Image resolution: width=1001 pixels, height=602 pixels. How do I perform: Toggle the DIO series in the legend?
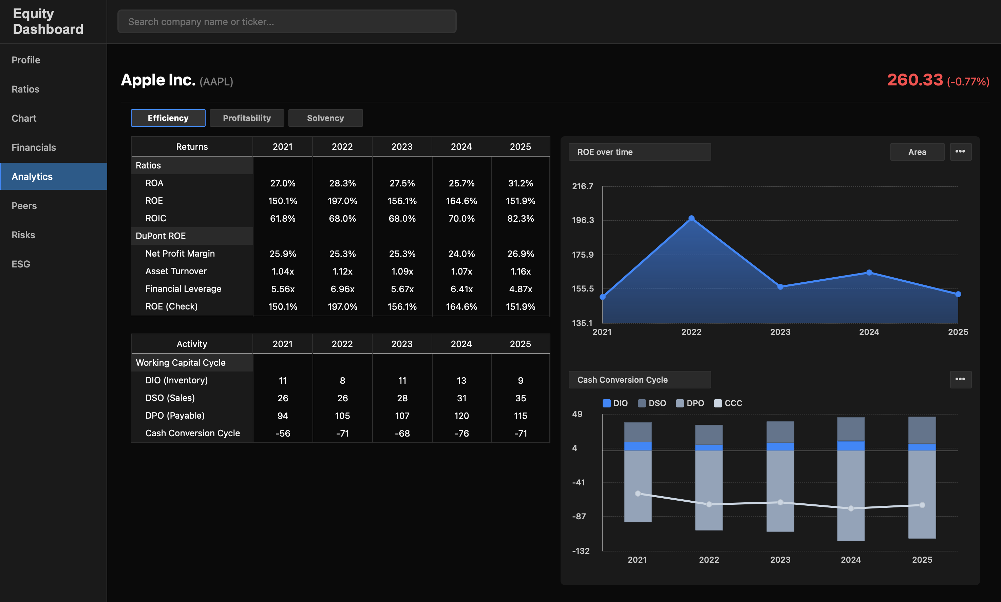[x=615, y=403]
